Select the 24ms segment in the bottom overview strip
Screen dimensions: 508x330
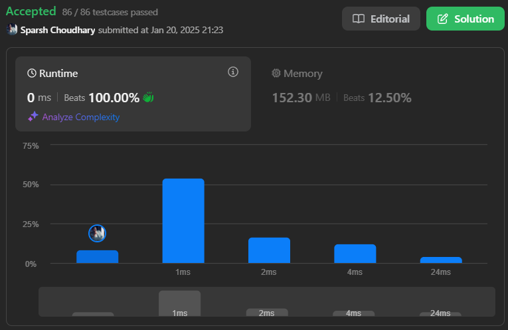point(440,313)
